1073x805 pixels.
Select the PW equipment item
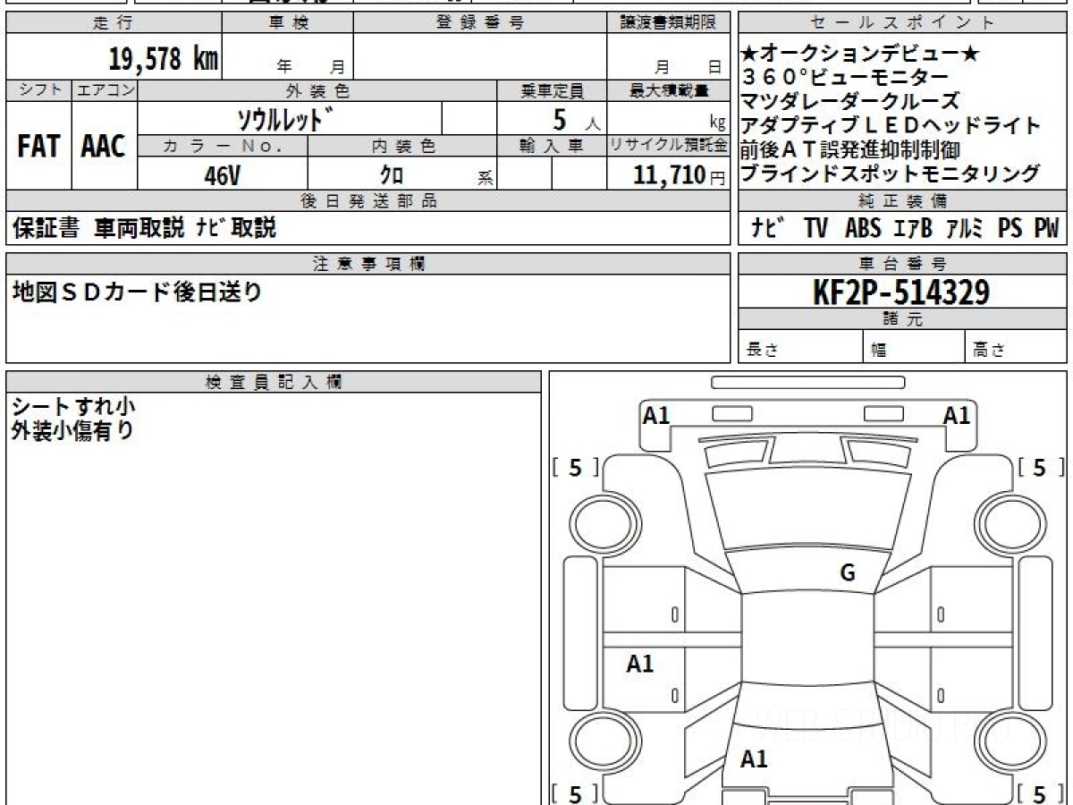[x=1046, y=228]
